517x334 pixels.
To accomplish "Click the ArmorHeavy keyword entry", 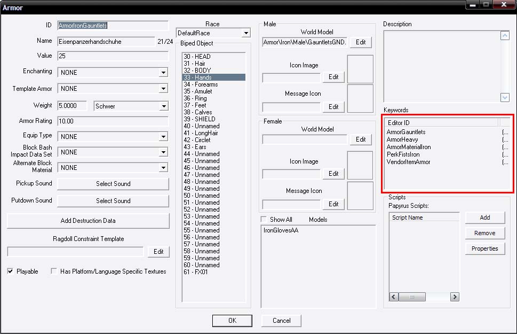I will (402, 139).
